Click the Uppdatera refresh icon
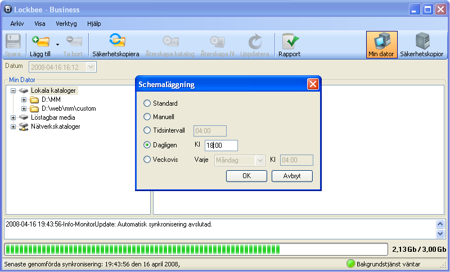Image resolution: width=450 pixels, height=272 pixels. [255, 42]
